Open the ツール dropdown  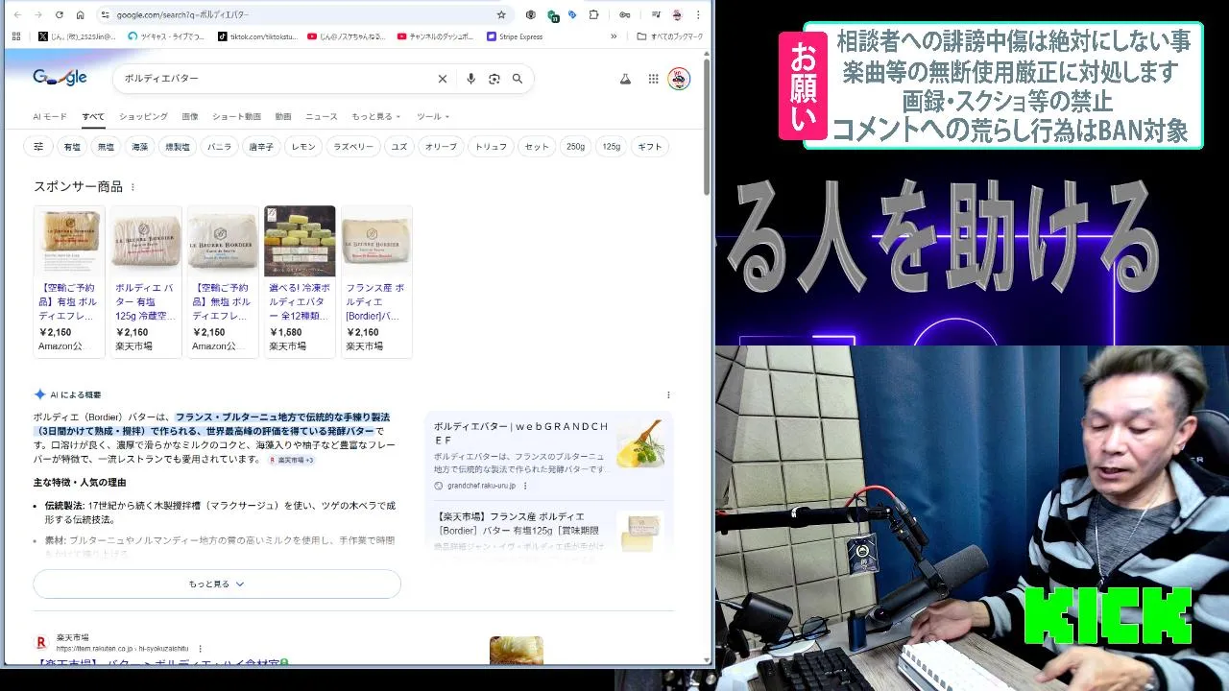tap(433, 116)
